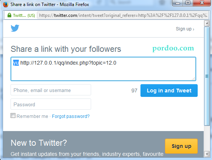Click the Twitter bird logo
212x160 pixels.
click(x=15, y=28)
